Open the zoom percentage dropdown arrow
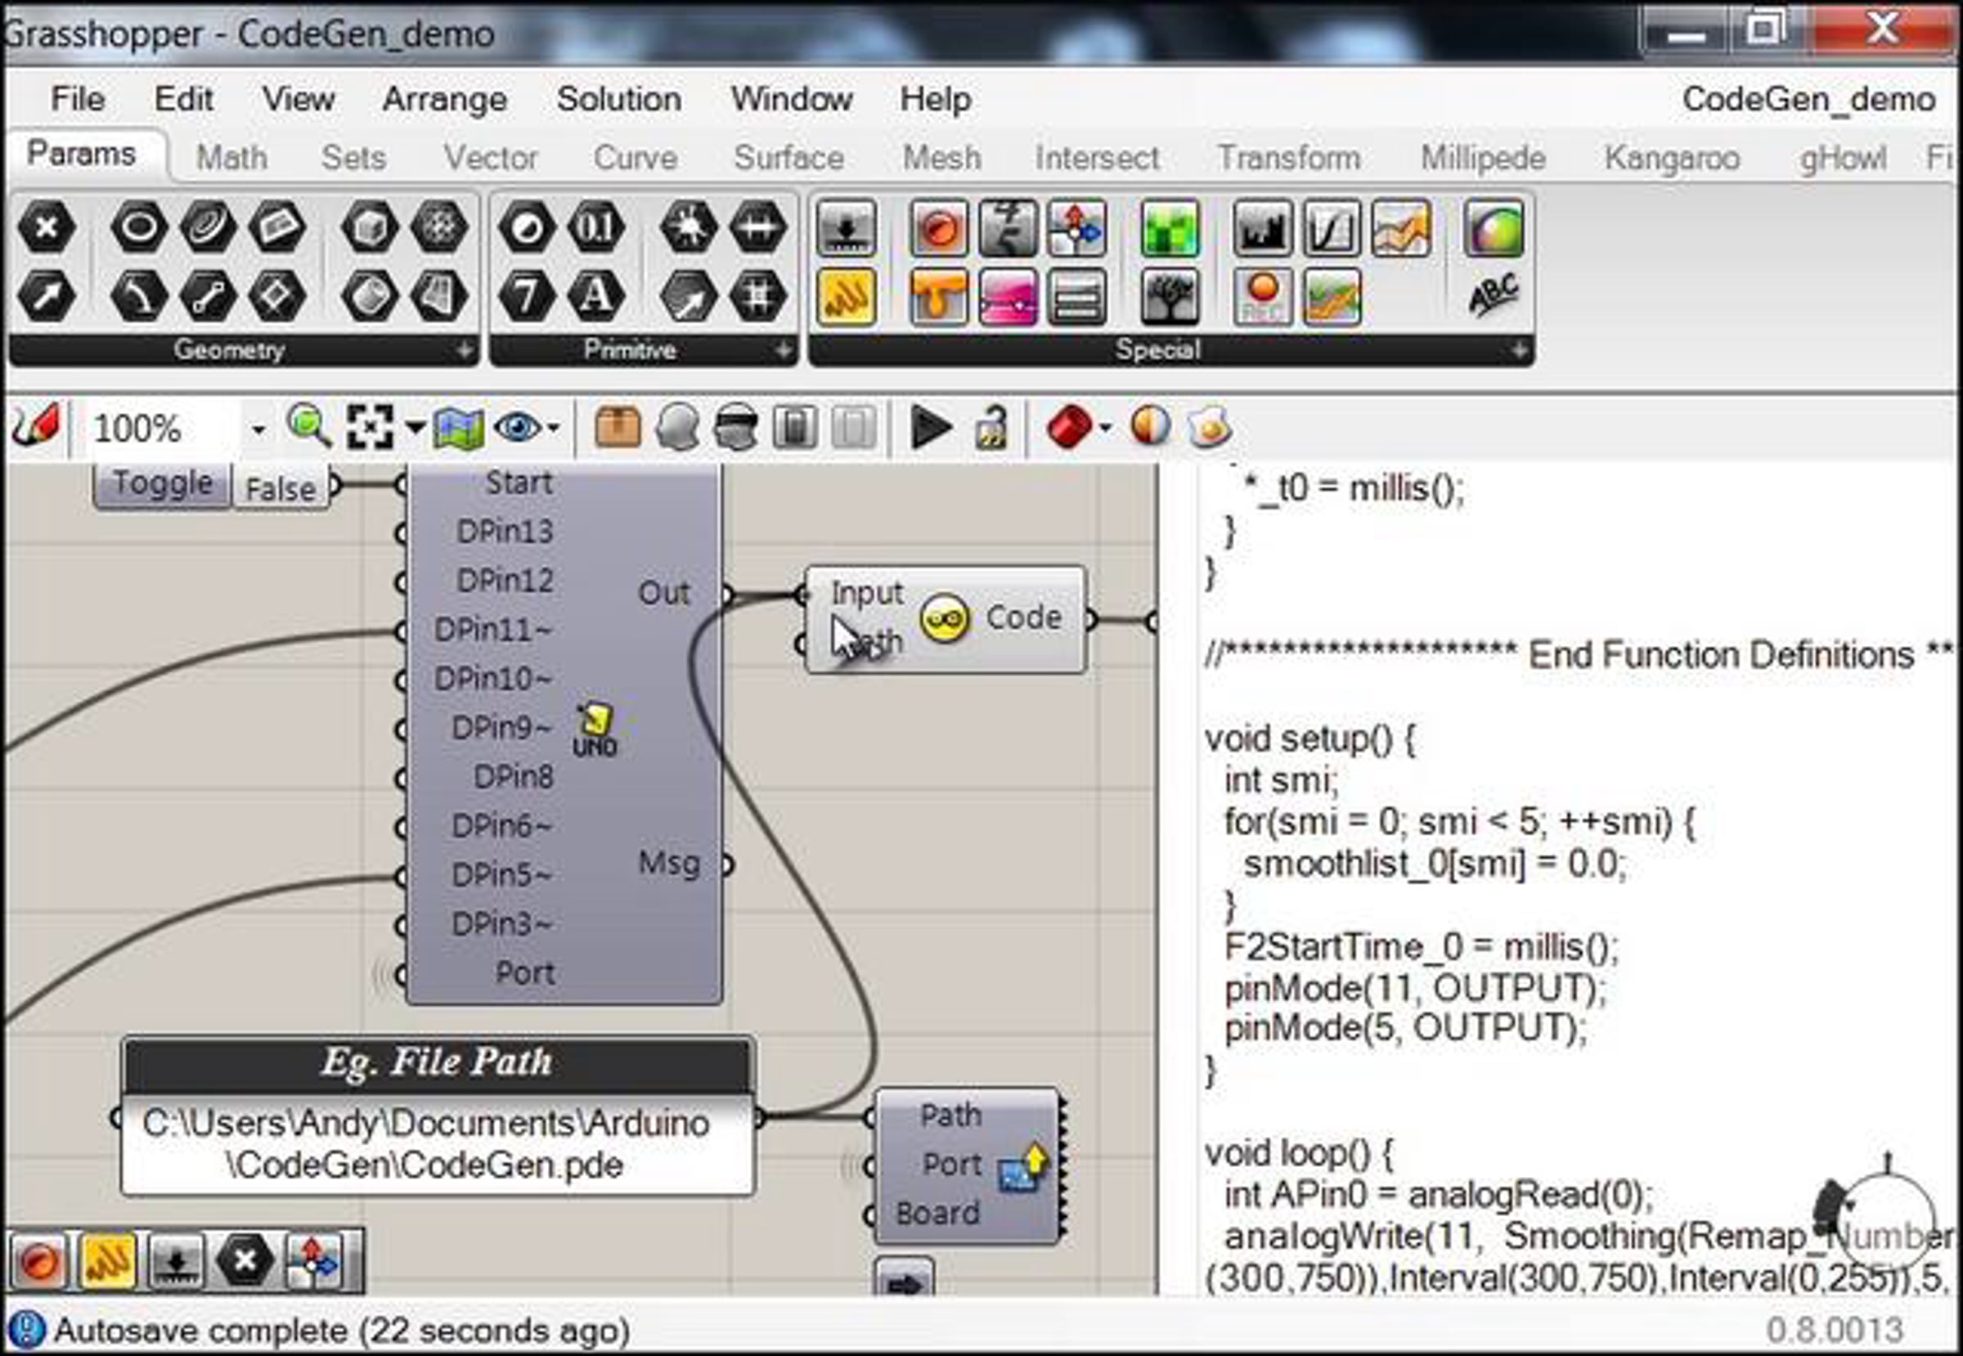The height and width of the screenshot is (1356, 1963). click(258, 429)
